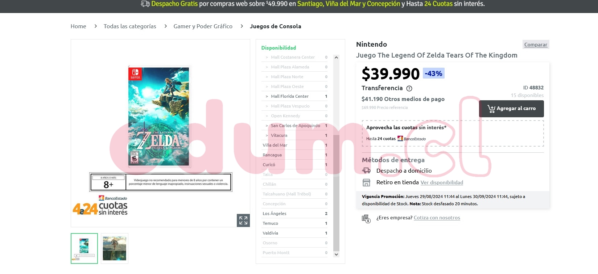This screenshot has width=598, height=274.
Task: Click the BancoEstado logo next to Hasta 24 cuotas
Action: pyautogui.click(x=412, y=139)
